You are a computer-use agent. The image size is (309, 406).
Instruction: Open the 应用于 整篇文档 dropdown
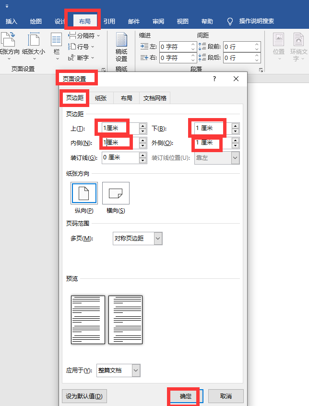point(118,370)
